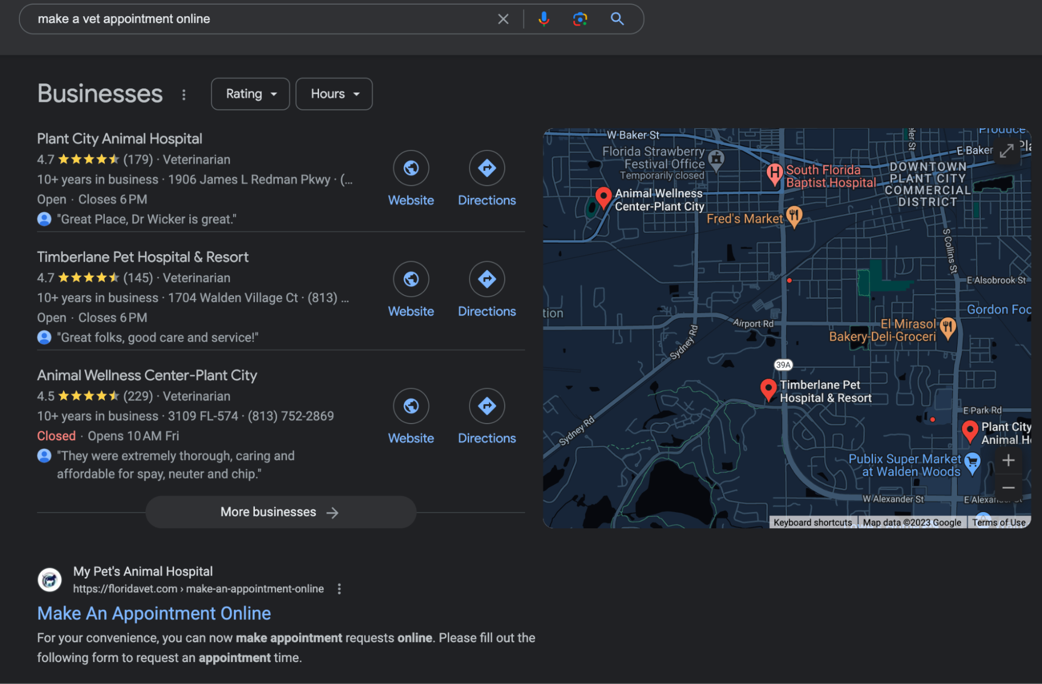Click Florida Strawberry Festival Office map marker
This screenshot has width=1042, height=684.
[x=716, y=161]
